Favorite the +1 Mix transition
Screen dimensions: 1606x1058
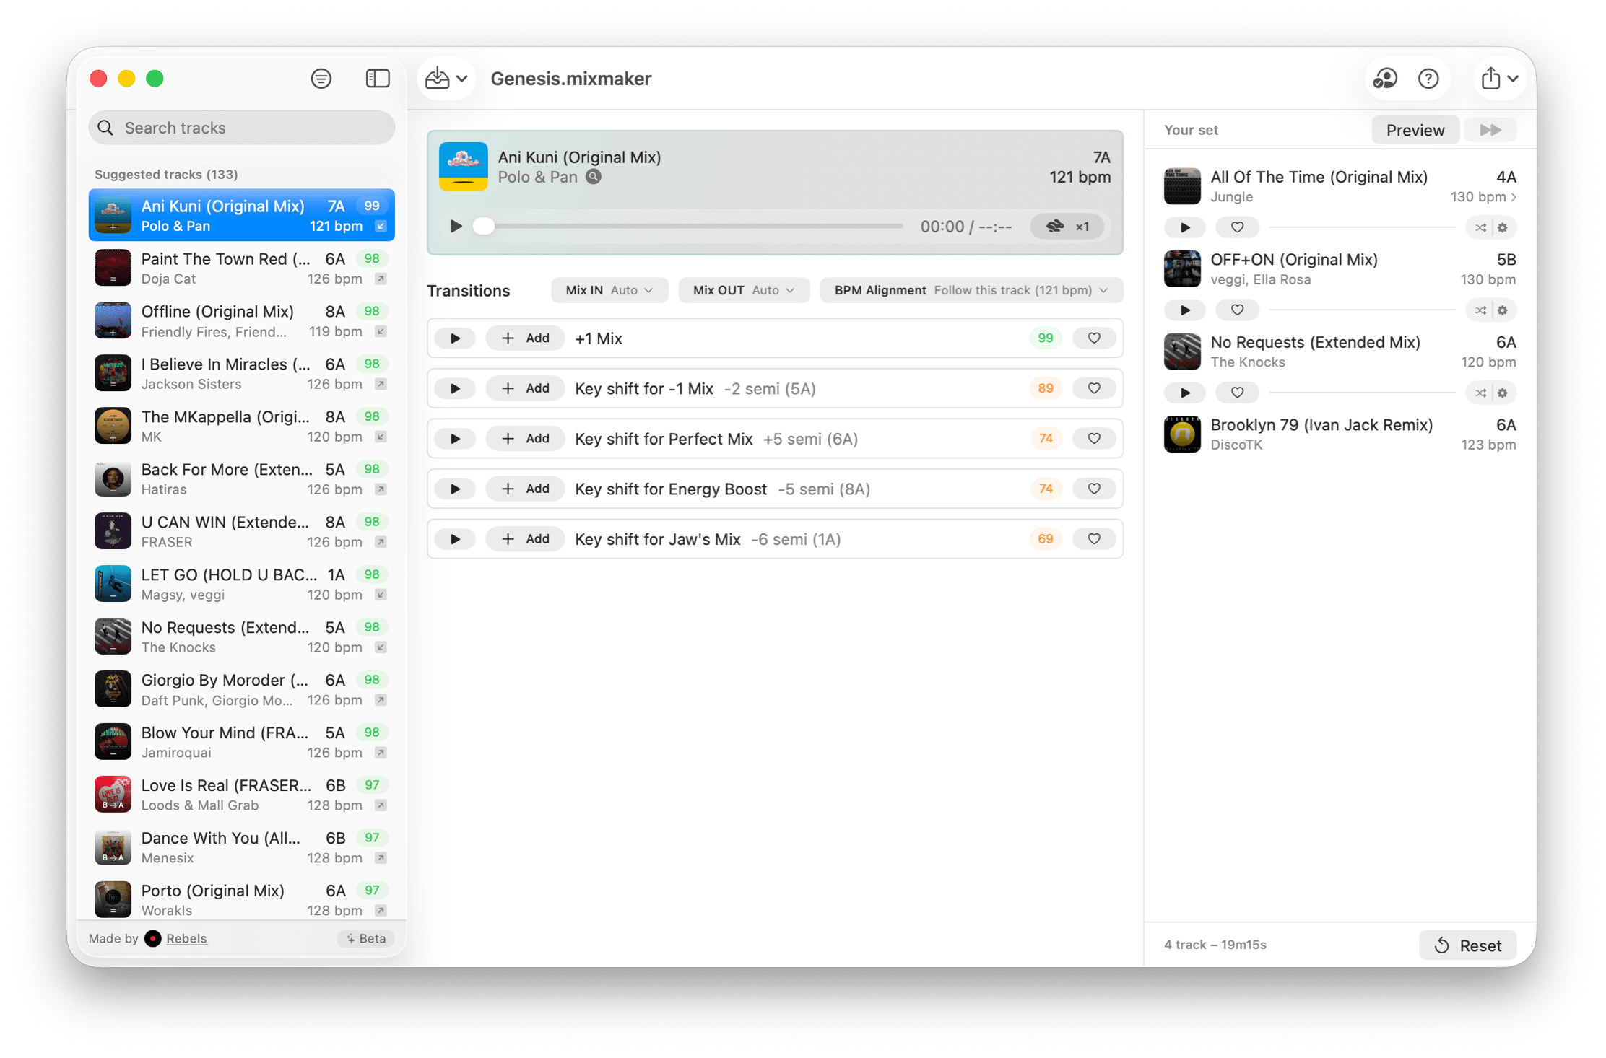(1093, 338)
